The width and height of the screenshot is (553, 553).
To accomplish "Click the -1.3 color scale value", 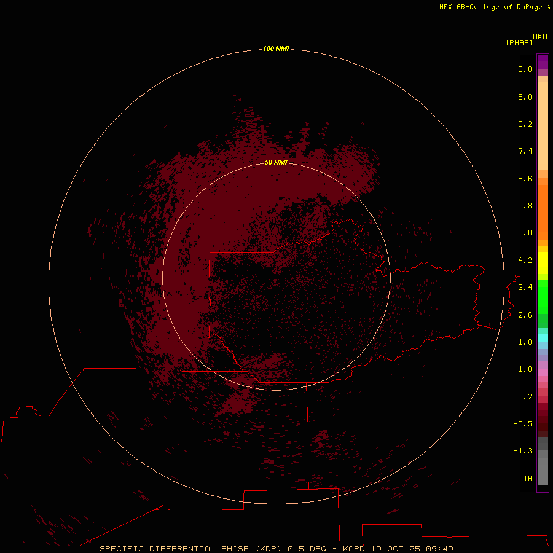I will point(523,451).
